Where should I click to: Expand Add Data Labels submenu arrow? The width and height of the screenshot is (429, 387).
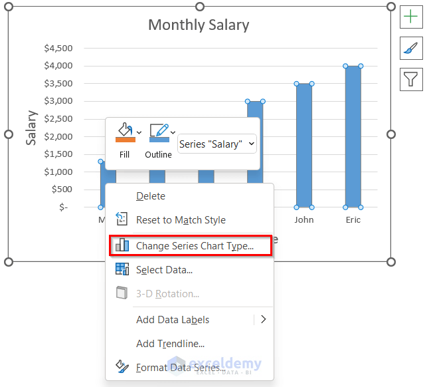tap(263, 319)
